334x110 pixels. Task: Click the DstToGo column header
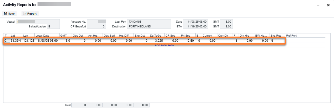pos(157,36)
